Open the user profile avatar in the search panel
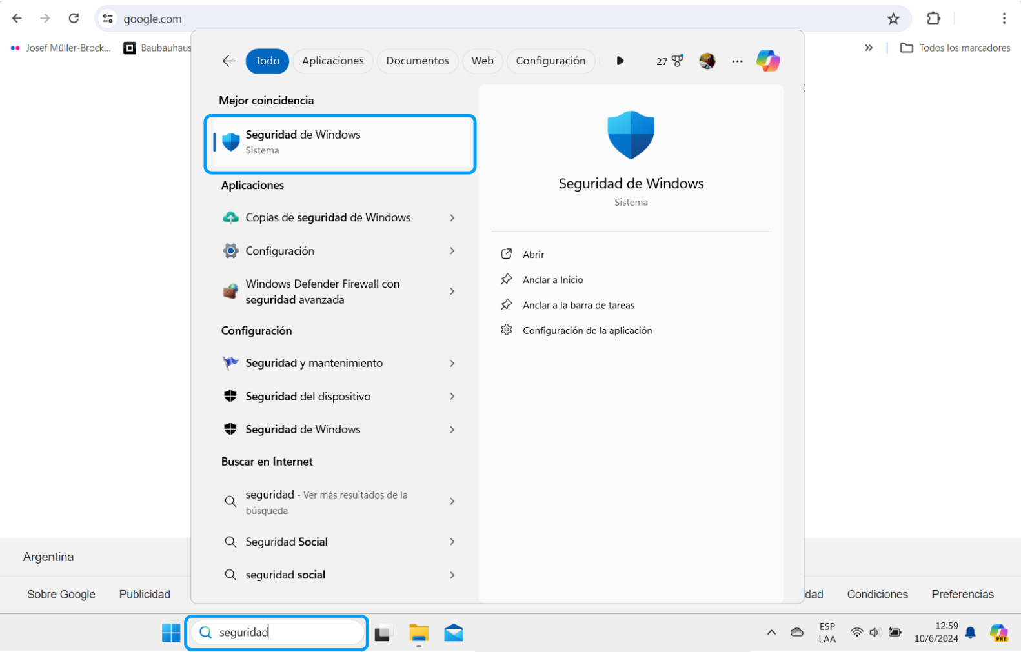The height and width of the screenshot is (652, 1021). click(707, 61)
